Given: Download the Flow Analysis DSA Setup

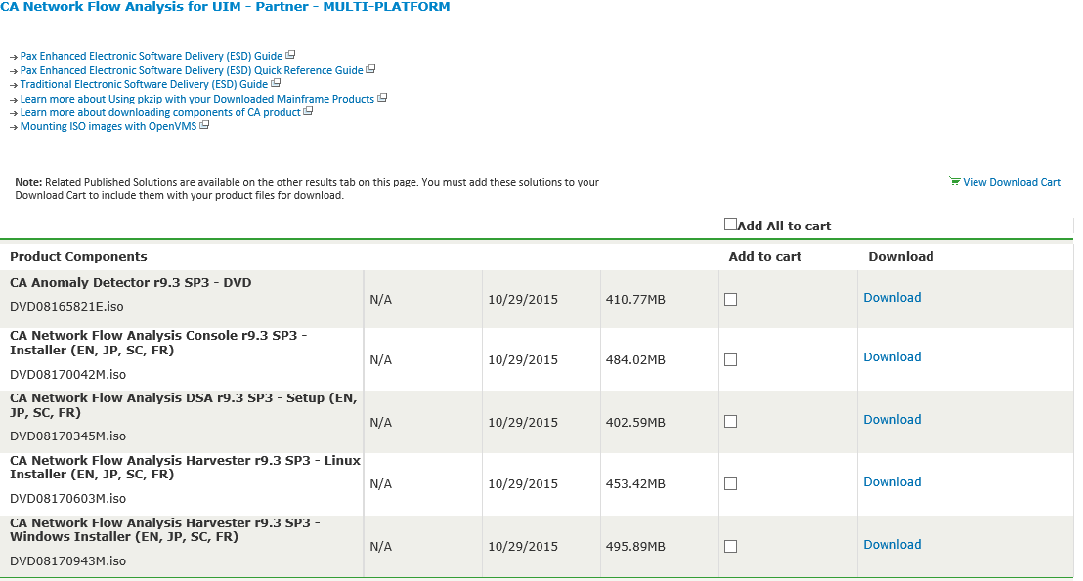Looking at the screenshot, I should [891, 420].
